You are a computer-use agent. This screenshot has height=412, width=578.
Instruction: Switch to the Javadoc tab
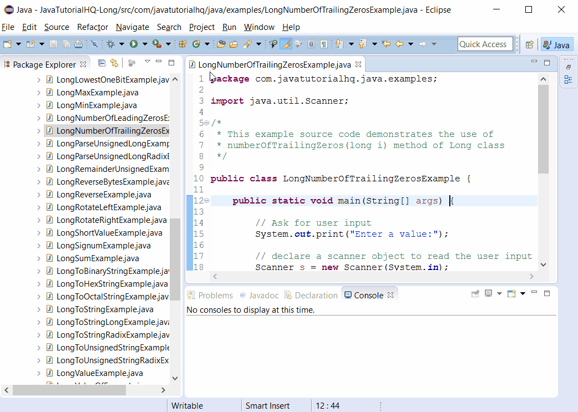[260, 296]
